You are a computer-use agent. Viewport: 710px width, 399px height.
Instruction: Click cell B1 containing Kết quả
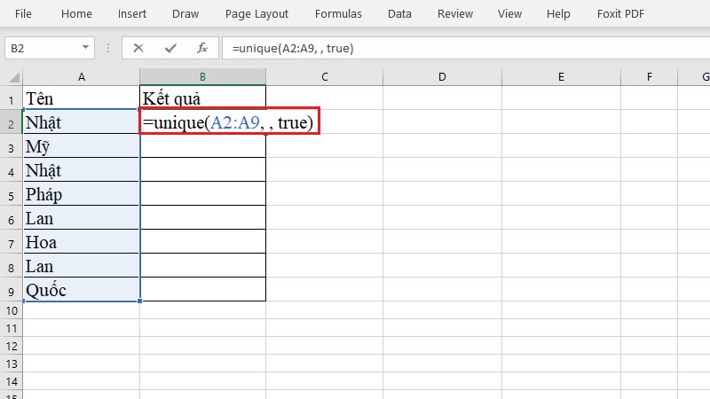pyautogui.click(x=202, y=98)
